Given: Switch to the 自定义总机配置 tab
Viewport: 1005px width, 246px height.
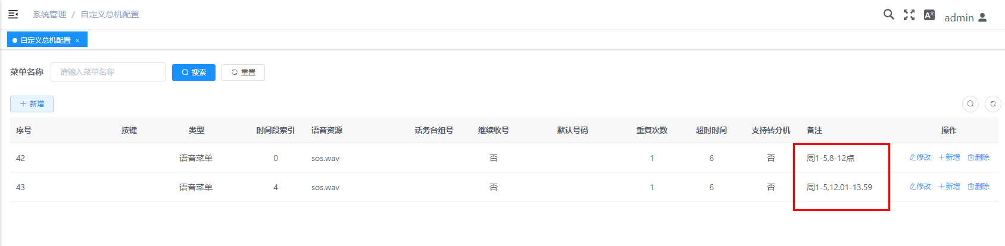Looking at the screenshot, I should click(45, 40).
